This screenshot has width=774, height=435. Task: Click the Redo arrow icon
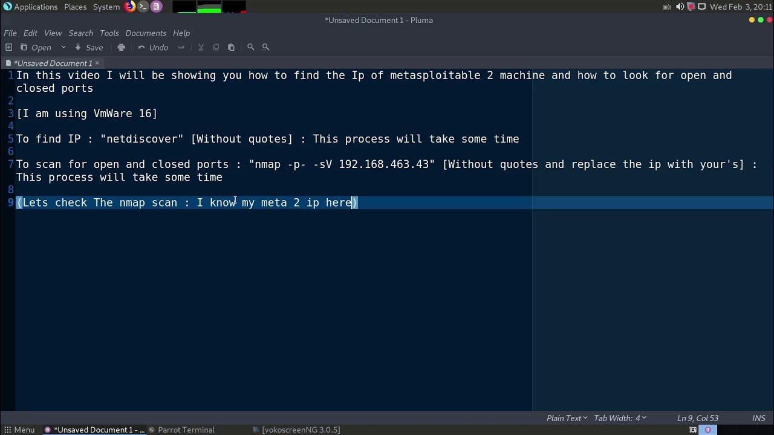coord(181,47)
